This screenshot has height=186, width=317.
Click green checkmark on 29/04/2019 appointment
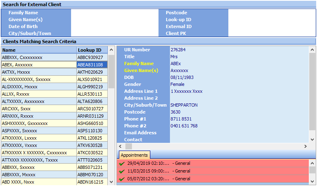click(x=122, y=164)
